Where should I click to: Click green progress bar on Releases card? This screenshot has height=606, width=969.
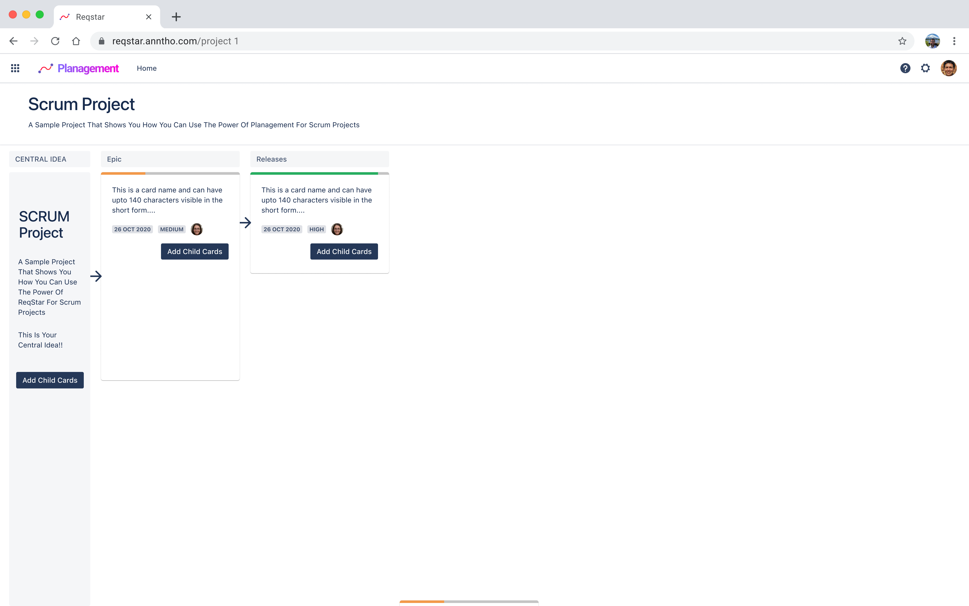(314, 173)
